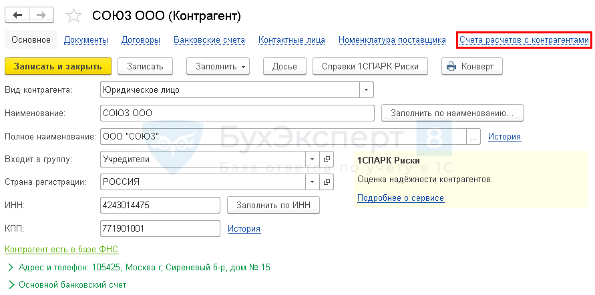Click the 1СПАРК Риски heading text
595x295 pixels.
click(x=389, y=160)
